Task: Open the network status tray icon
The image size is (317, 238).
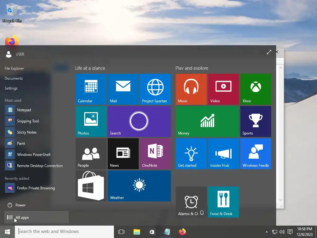Action: coord(274,232)
